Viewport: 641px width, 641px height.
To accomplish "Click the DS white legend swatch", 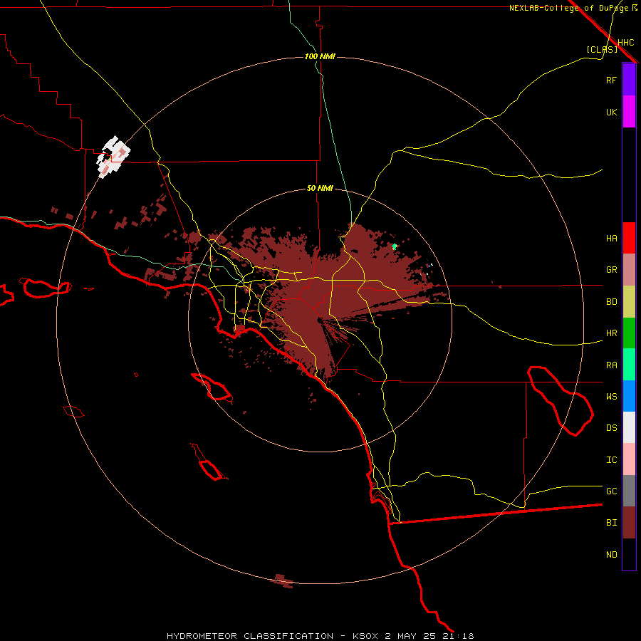I will [x=629, y=427].
